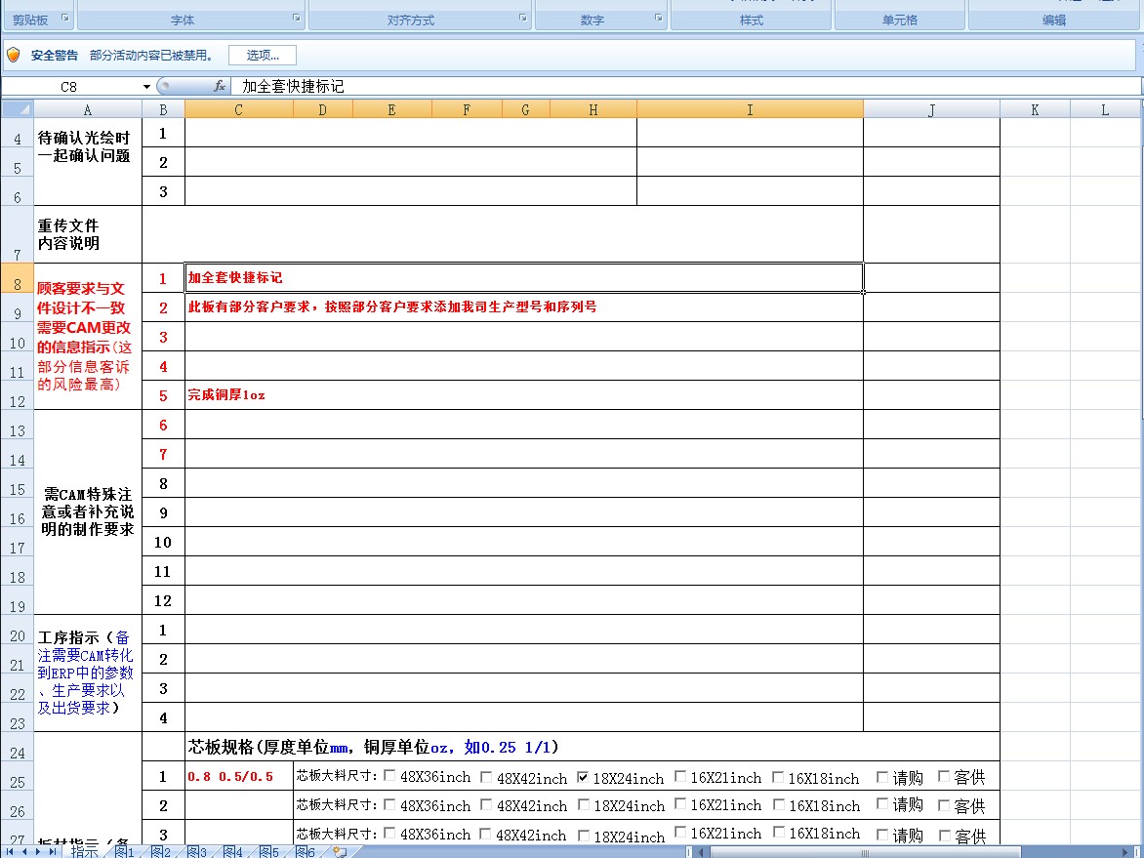Select cell containing 完成铜厚1oz
Viewport: 1144px width, 858px height.
click(524, 394)
